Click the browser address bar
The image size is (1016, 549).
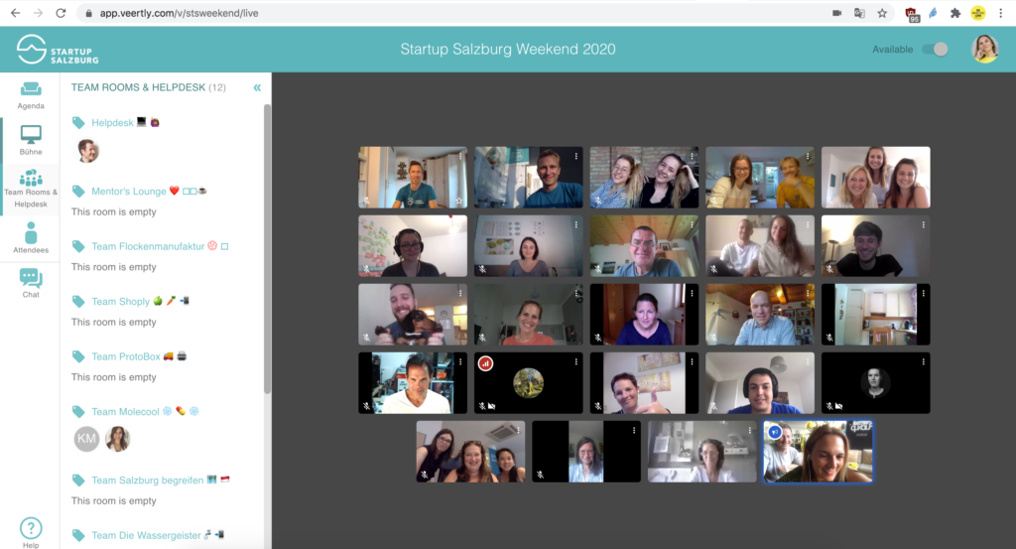click(446, 13)
